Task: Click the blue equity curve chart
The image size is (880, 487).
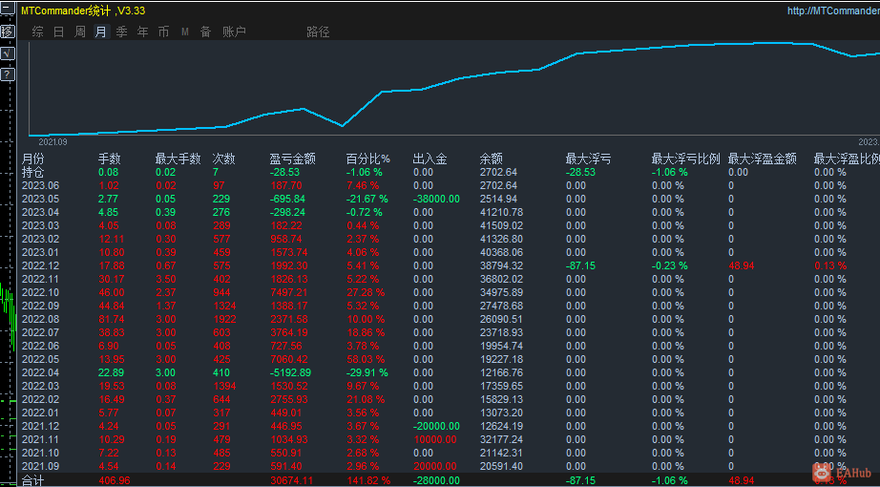Action: coord(453,88)
